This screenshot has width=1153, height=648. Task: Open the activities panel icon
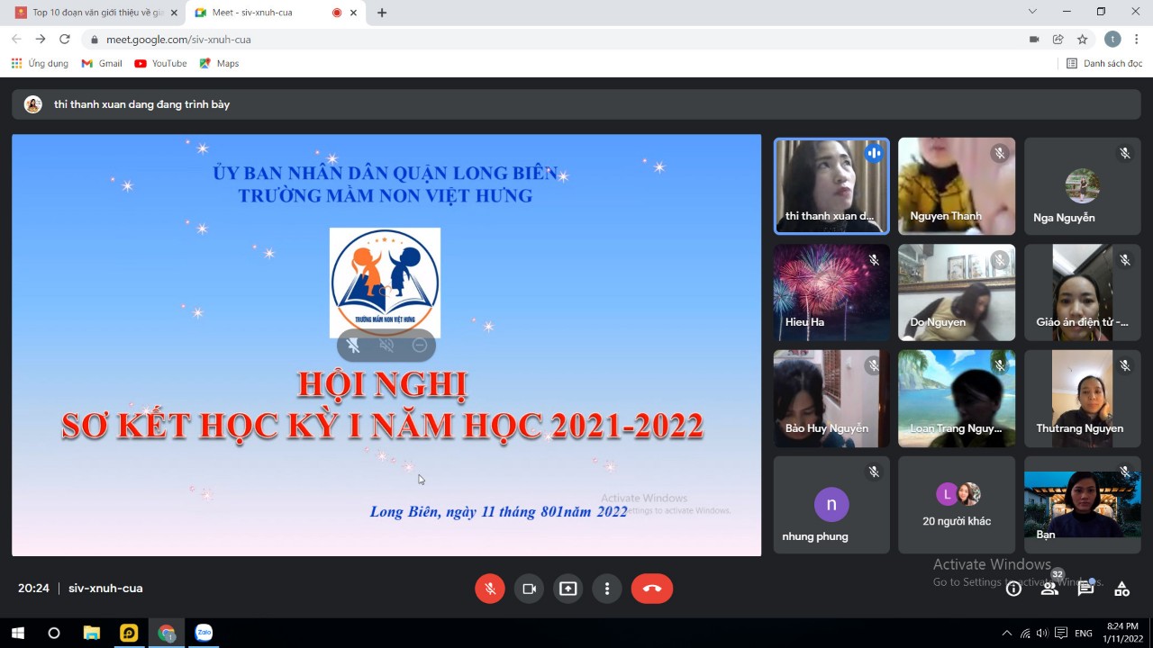click(x=1121, y=589)
